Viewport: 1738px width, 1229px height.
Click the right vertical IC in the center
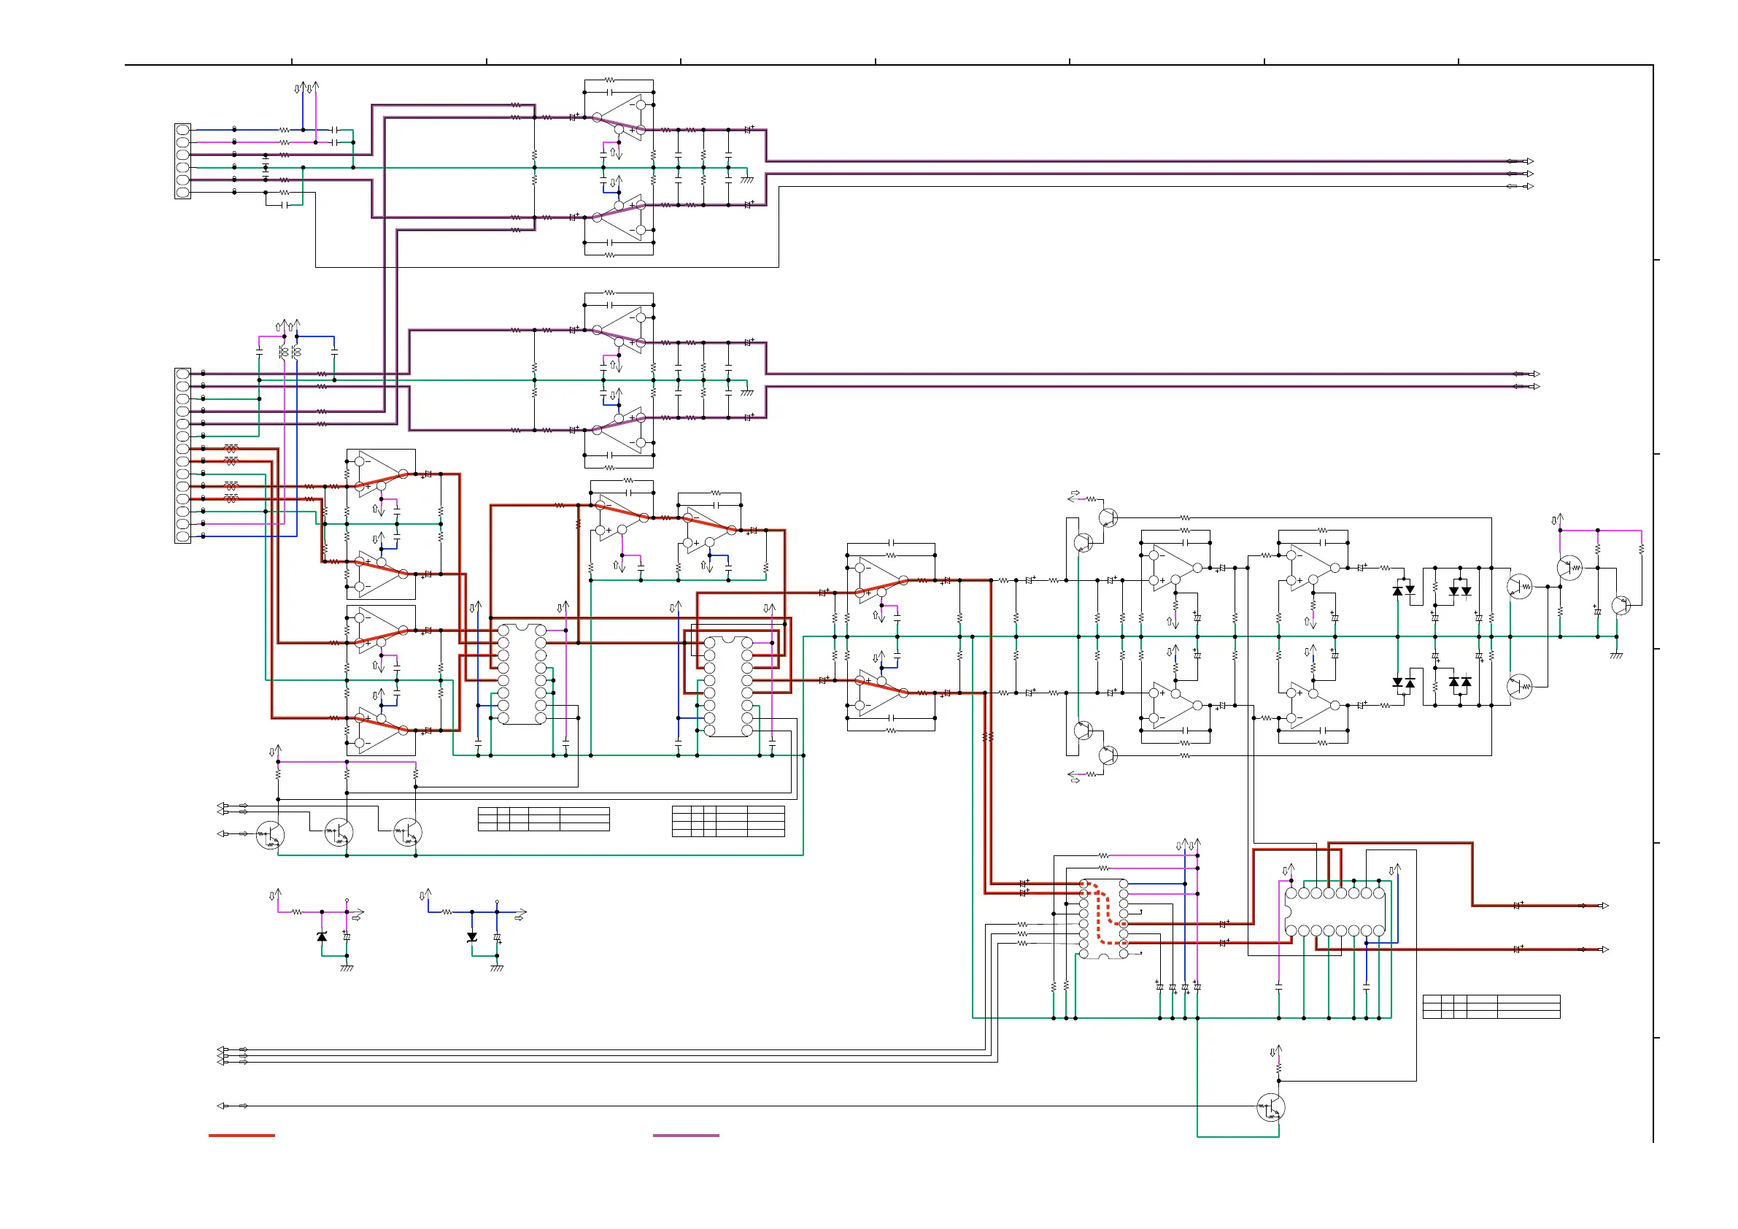[728, 687]
